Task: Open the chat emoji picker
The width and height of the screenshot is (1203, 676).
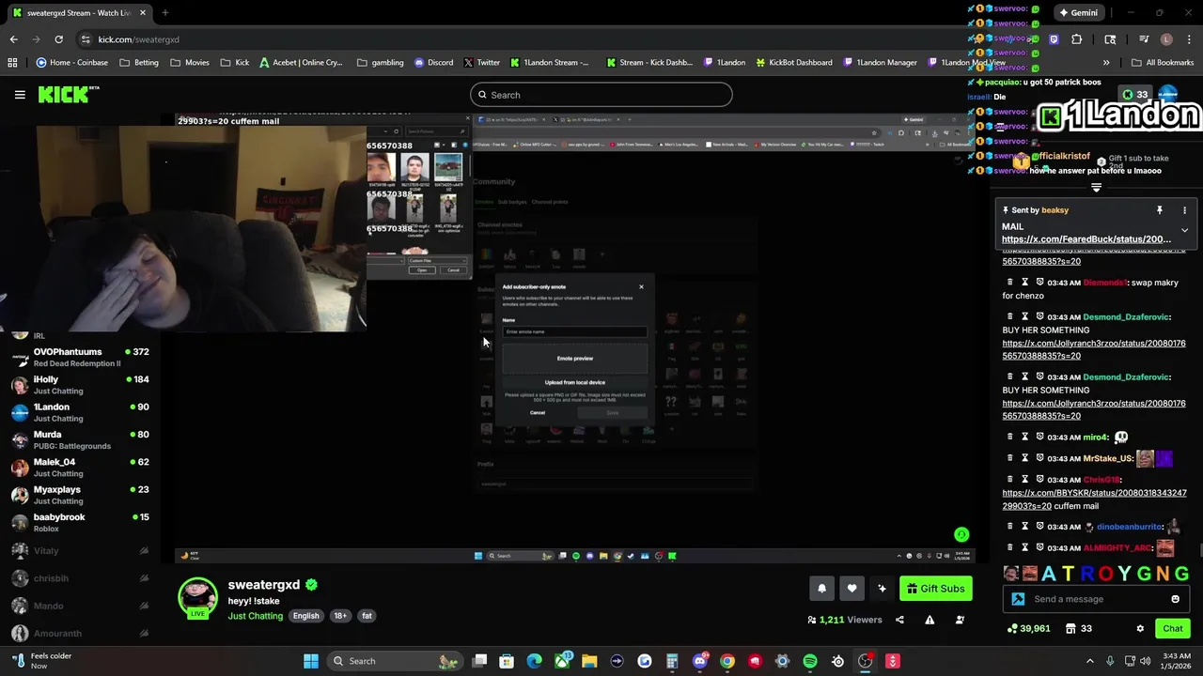Action: 1175,599
